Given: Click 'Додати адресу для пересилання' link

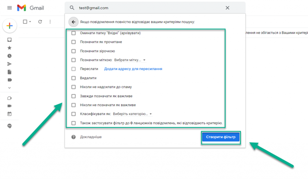Looking at the screenshot, I should (133, 69).
